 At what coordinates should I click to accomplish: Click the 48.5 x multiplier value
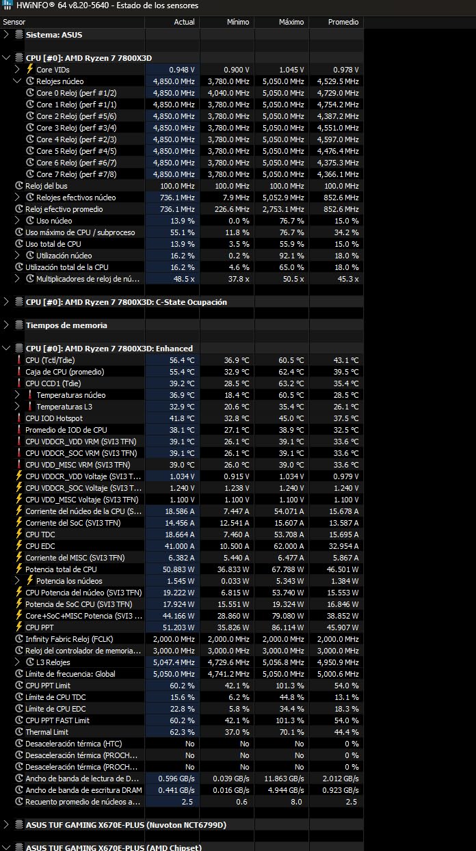(x=184, y=278)
